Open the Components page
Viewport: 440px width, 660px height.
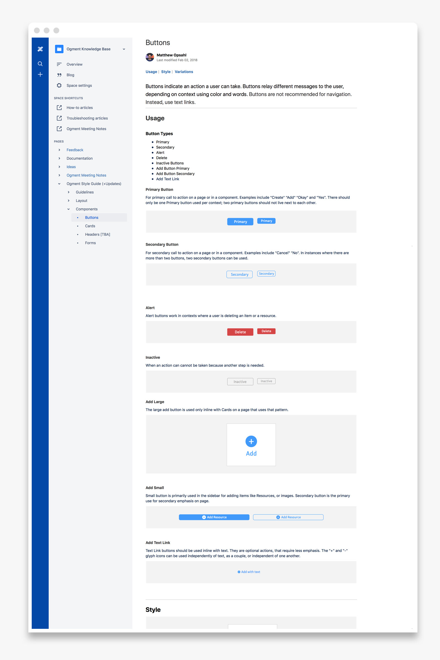tap(87, 209)
